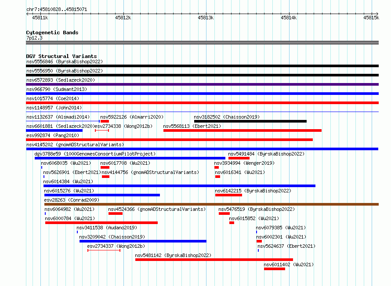This screenshot has height=286, width=391.
Task: Click nsv4144756 (gnomADStructuralVariants) label
Action: 150,172
